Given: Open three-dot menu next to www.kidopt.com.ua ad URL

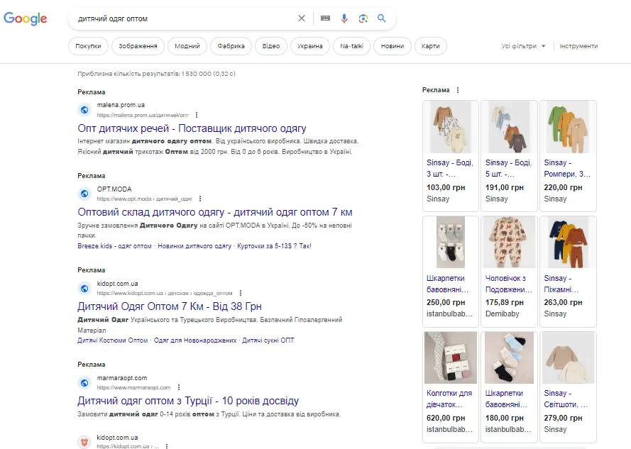Looking at the screenshot, I should click(x=240, y=293).
